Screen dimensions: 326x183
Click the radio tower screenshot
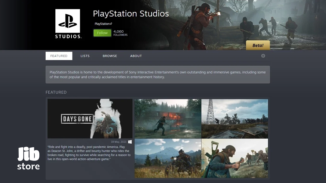click(x=234, y=118)
